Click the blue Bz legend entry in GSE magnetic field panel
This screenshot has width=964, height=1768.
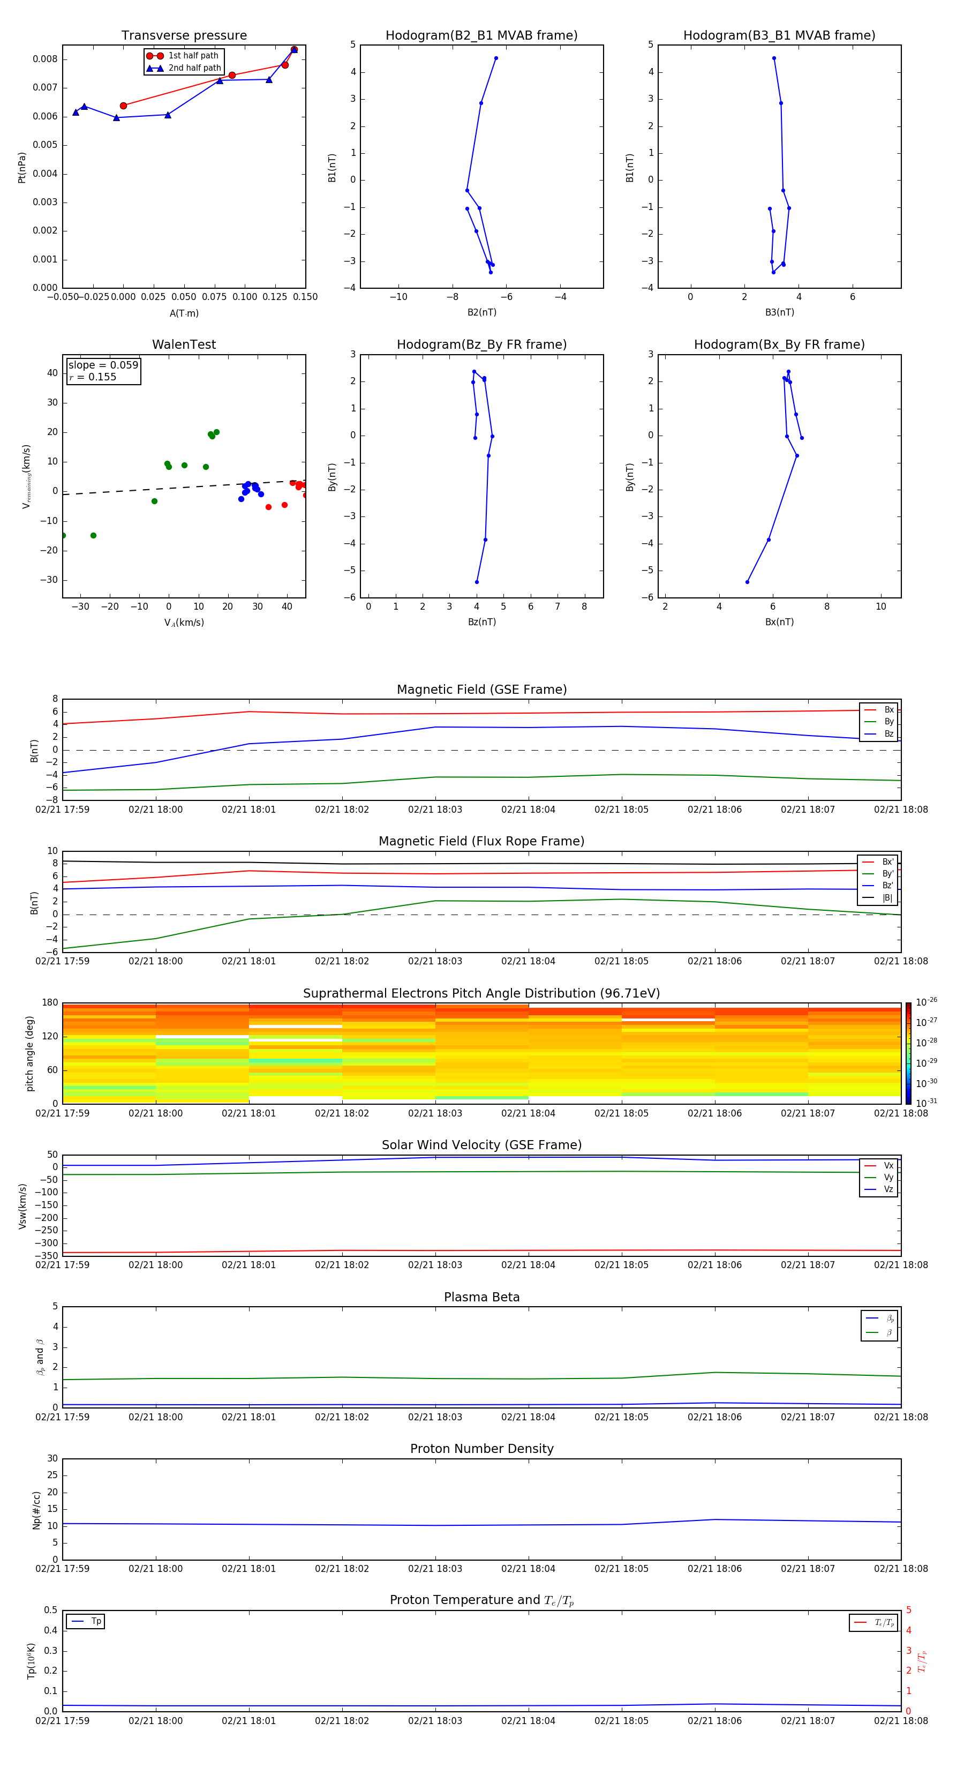pyautogui.click(x=879, y=733)
